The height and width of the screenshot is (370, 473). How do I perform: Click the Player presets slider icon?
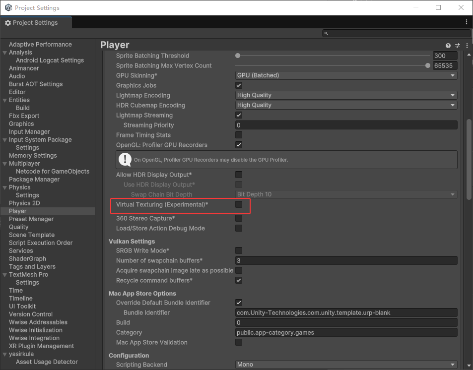click(x=458, y=46)
